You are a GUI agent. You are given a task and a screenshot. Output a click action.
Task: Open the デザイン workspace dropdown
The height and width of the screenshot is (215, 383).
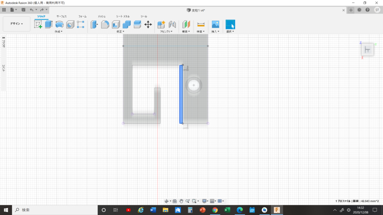click(16, 24)
